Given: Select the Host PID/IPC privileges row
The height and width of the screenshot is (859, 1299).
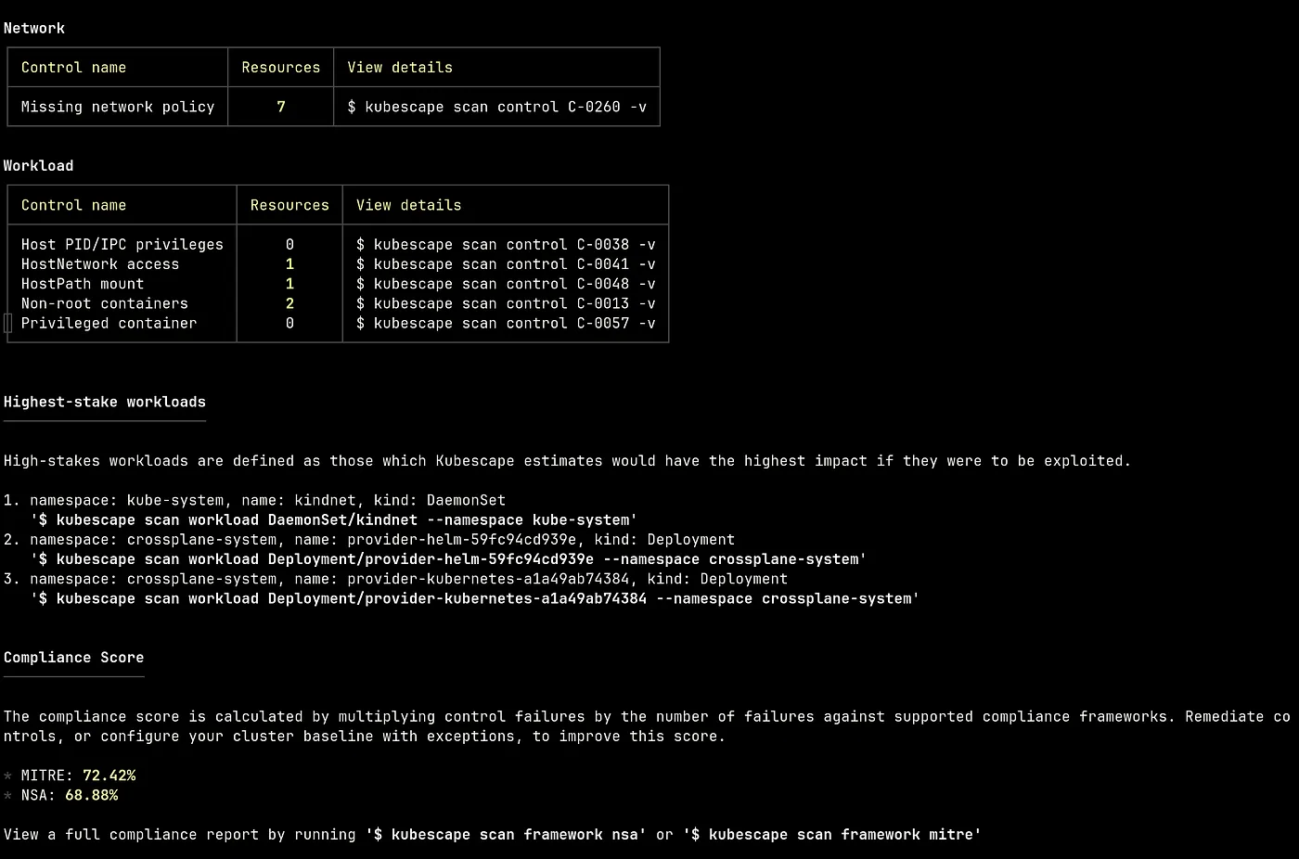Looking at the screenshot, I should coord(122,244).
